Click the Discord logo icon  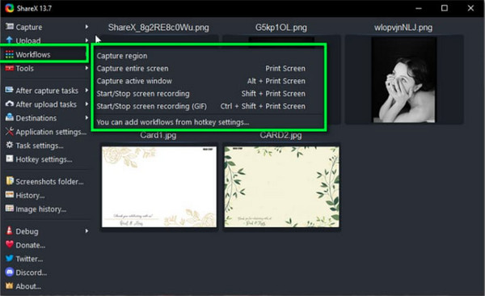click(x=10, y=273)
